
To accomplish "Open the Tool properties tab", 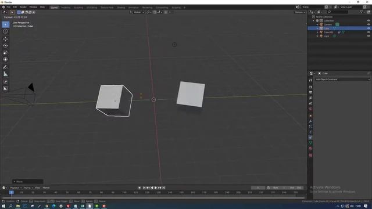I will (x=310, y=81).
